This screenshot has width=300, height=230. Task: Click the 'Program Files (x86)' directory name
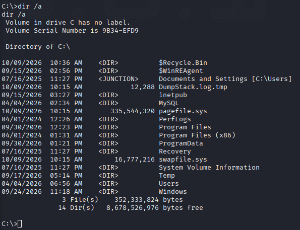[x=197, y=135]
